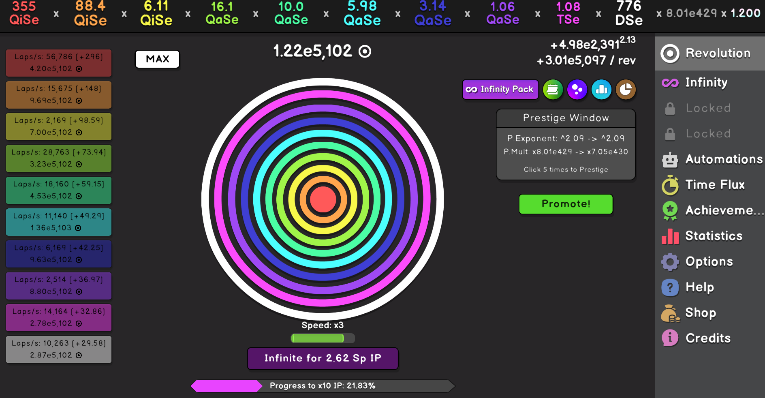Click the green stacked-cards round icon
The width and height of the screenshot is (765, 398).
pos(553,90)
